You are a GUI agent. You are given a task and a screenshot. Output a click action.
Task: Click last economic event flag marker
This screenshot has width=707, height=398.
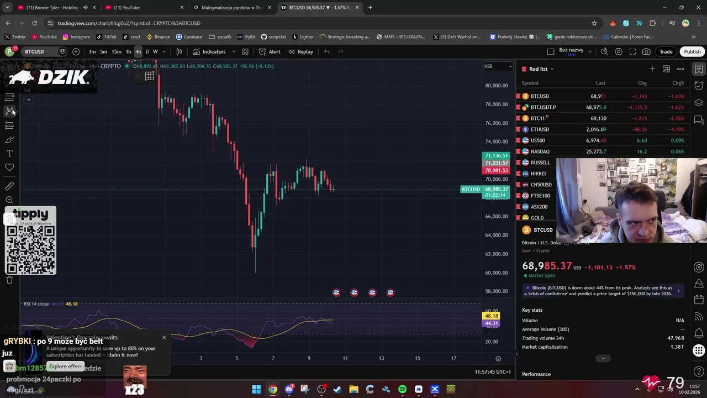[391, 292]
